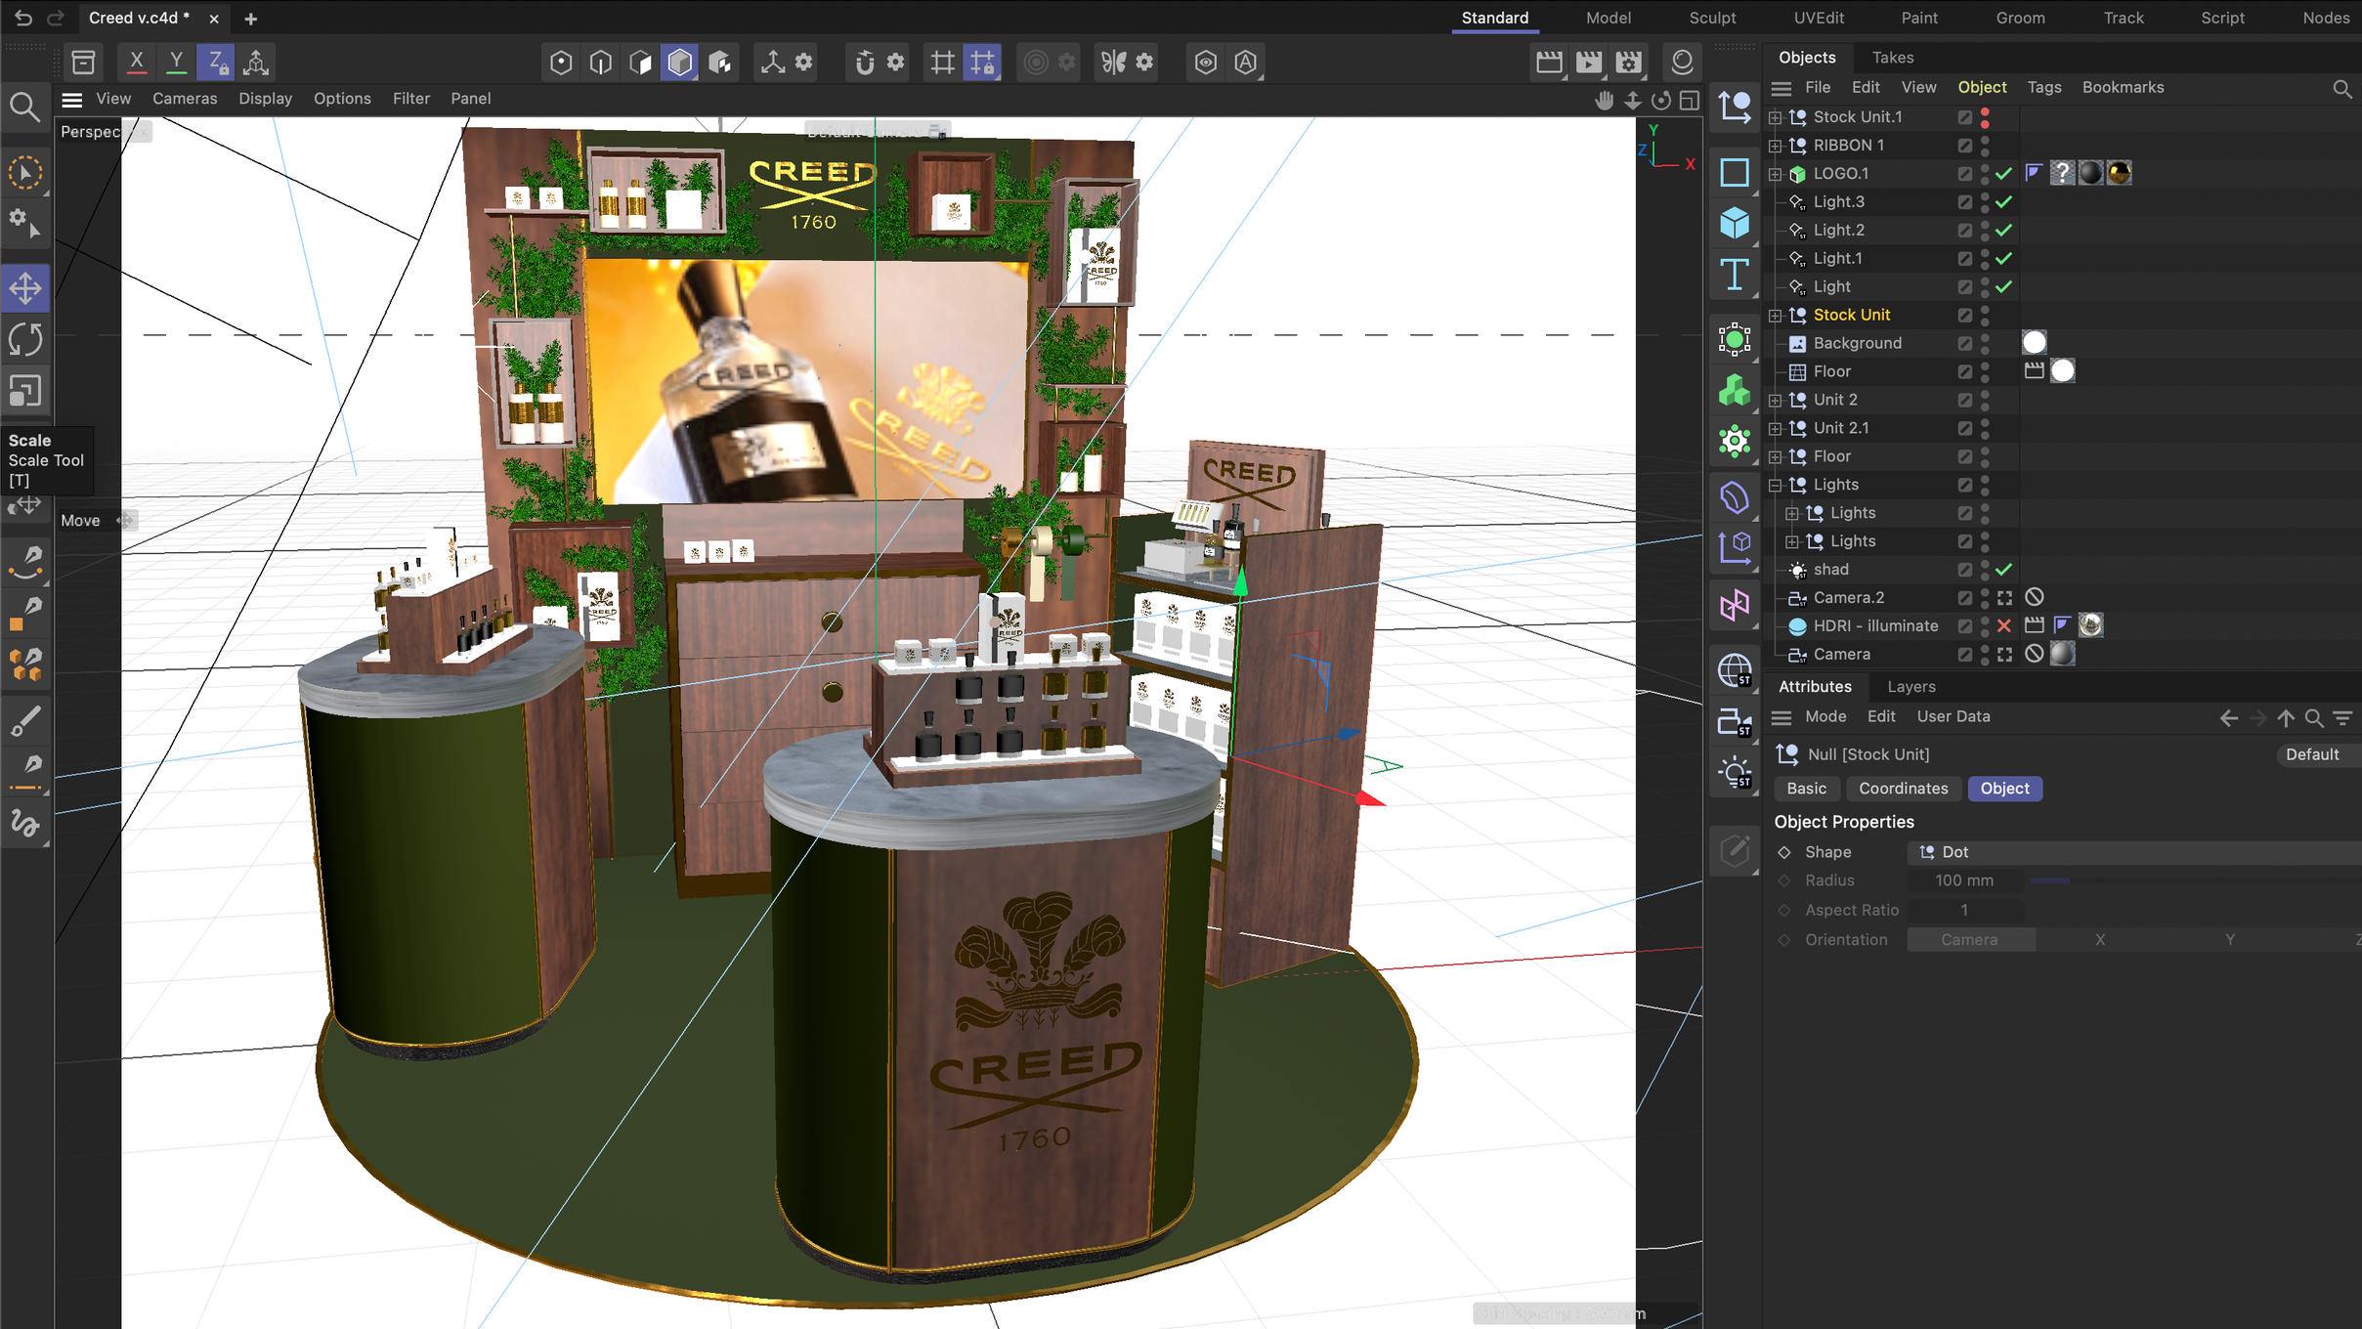The image size is (2362, 1329).
Task: Open the Cameras viewport menu
Action: point(185,99)
